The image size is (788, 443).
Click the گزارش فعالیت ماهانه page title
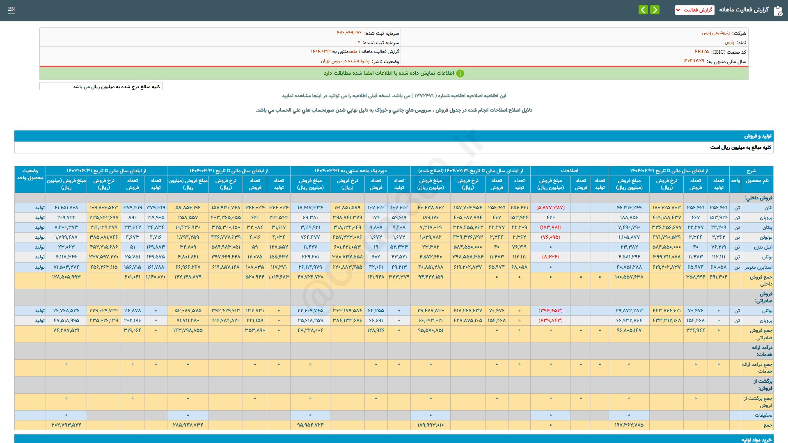744,10
